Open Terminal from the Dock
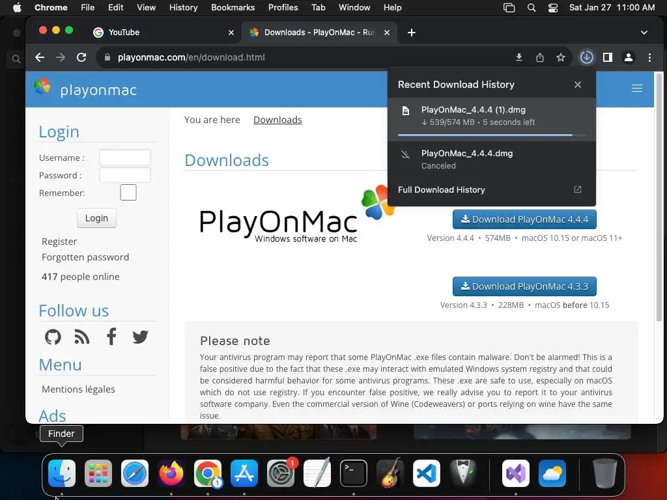Image resolution: width=667 pixels, height=500 pixels. [x=354, y=473]
